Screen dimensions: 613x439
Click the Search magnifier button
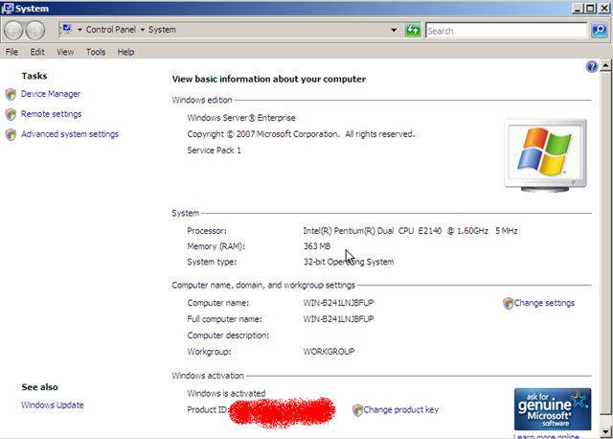599,30
